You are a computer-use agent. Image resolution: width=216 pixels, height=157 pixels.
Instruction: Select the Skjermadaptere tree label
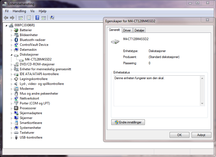tap(31, 113)
